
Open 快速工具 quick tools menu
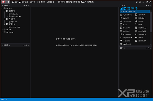tap(41, 2)
